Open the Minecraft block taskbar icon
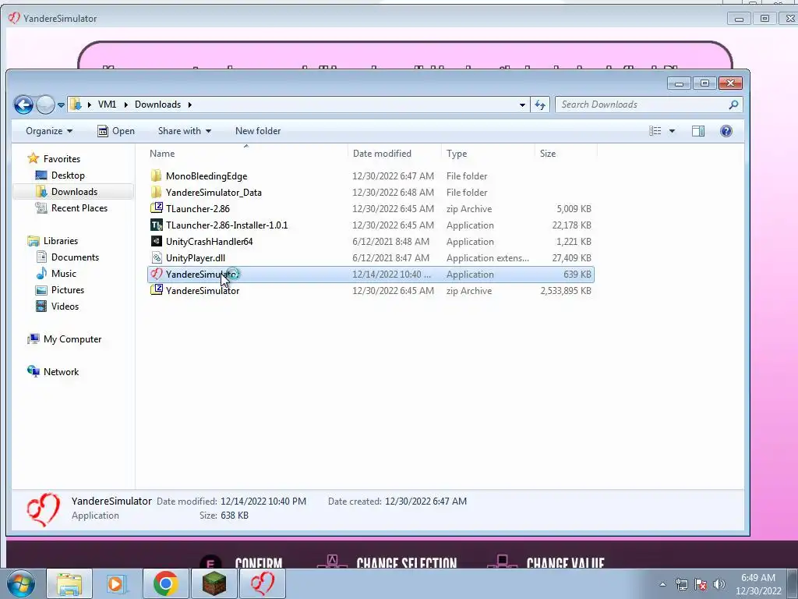The width and height of the screenshot is (798, 599). tap(214, 583)
